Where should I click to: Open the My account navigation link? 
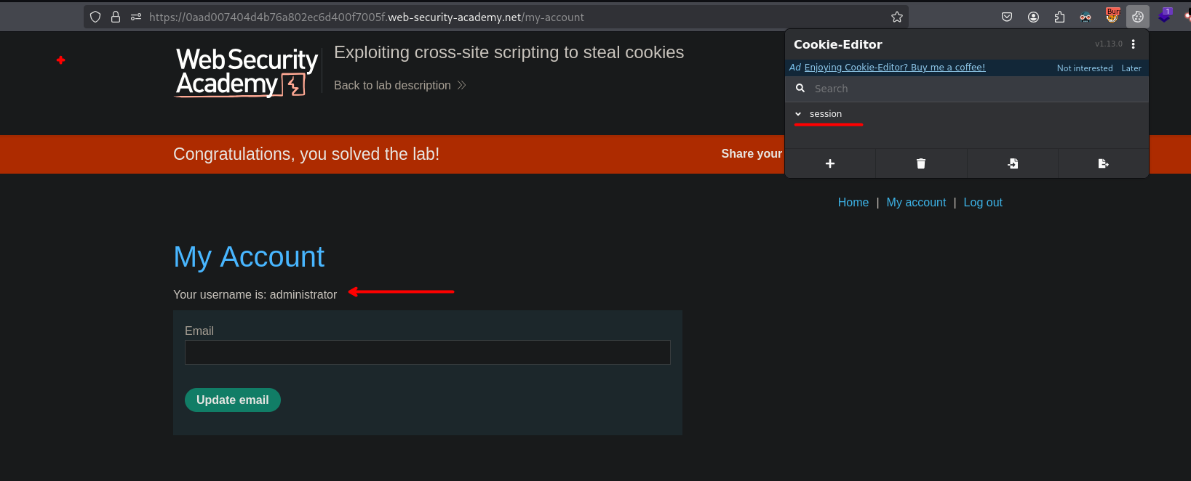(x=916, y=203)
